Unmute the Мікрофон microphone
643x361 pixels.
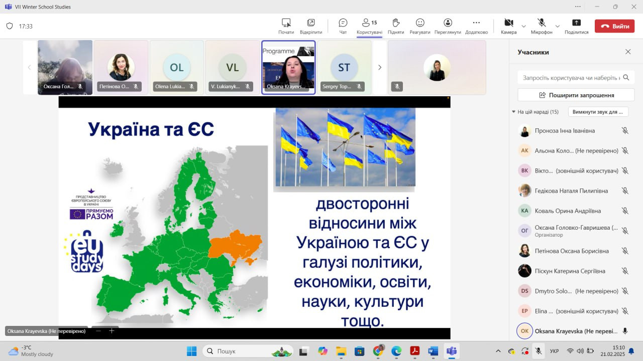(541, 26)
